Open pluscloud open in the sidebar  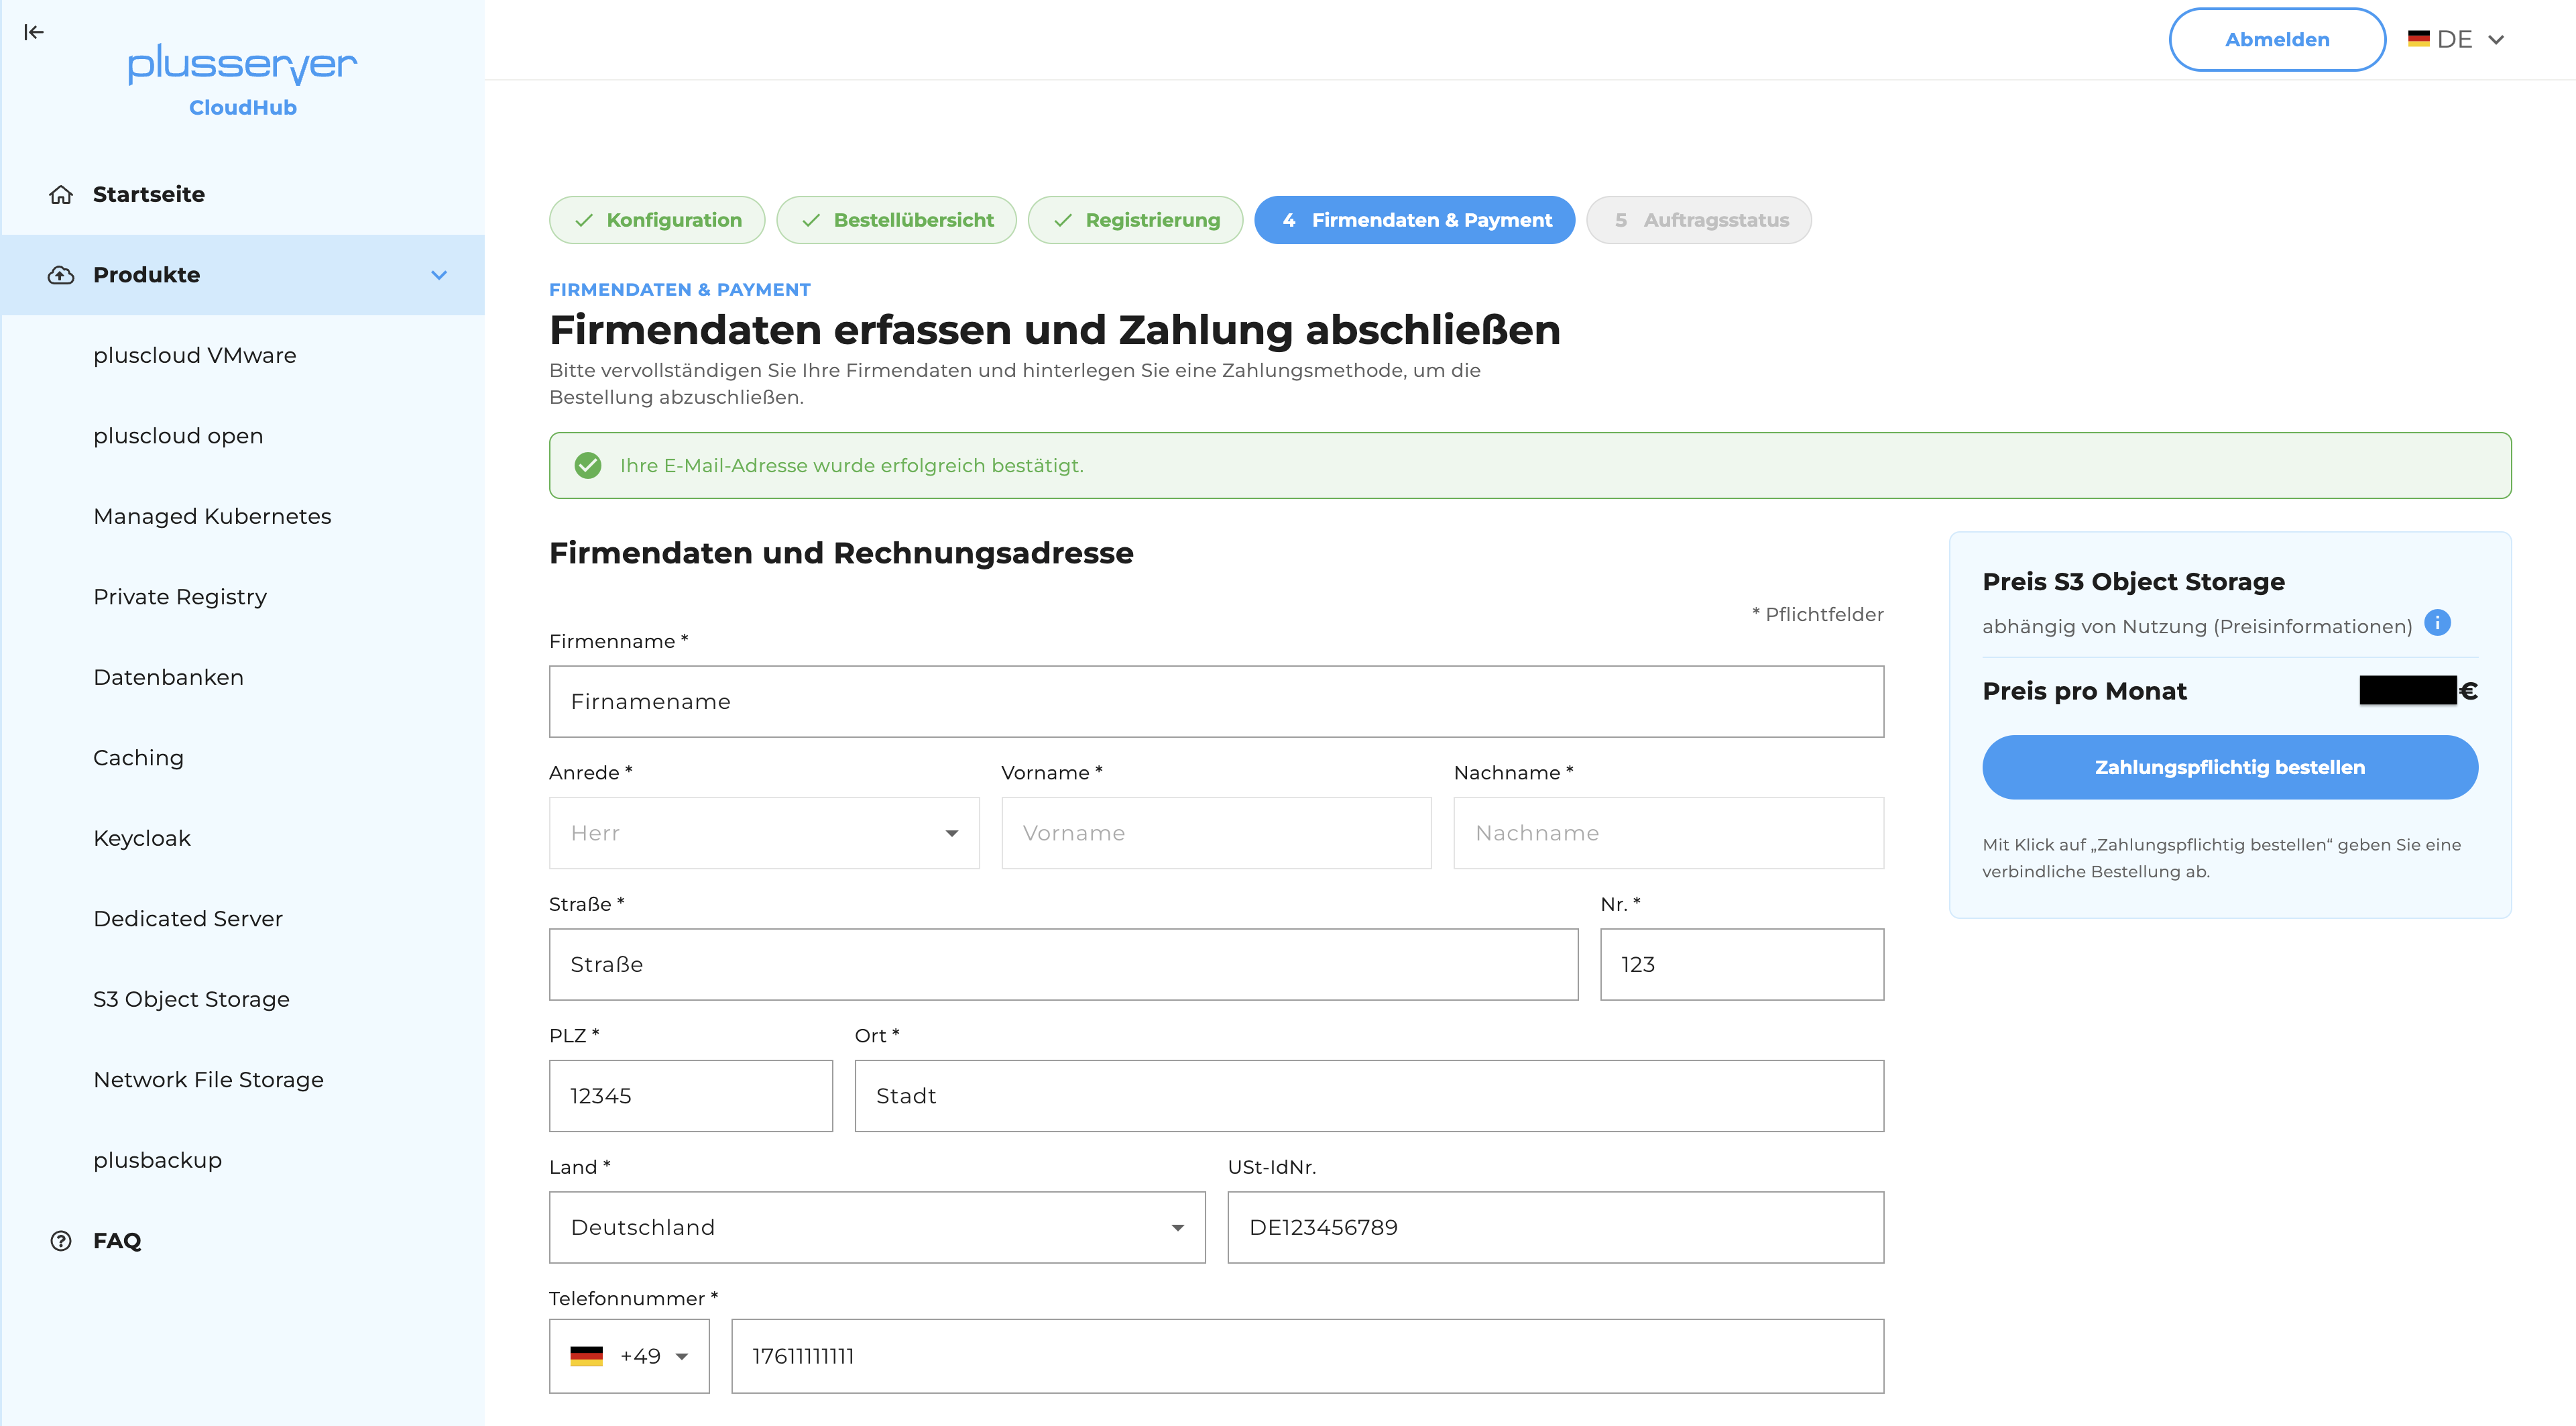click(x=178, y=436)
